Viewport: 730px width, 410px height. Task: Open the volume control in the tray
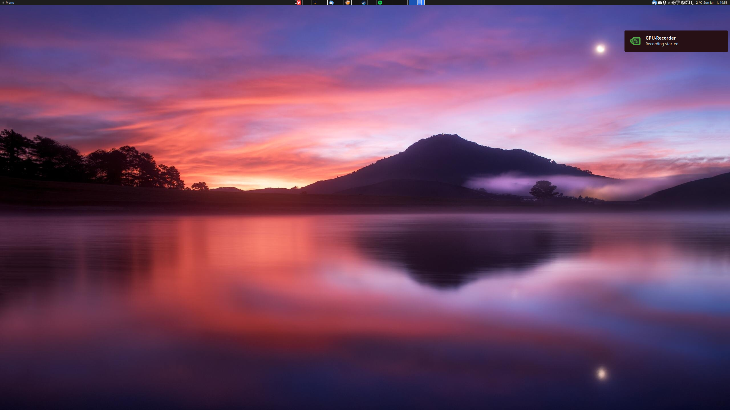click(x=673, y=3)
